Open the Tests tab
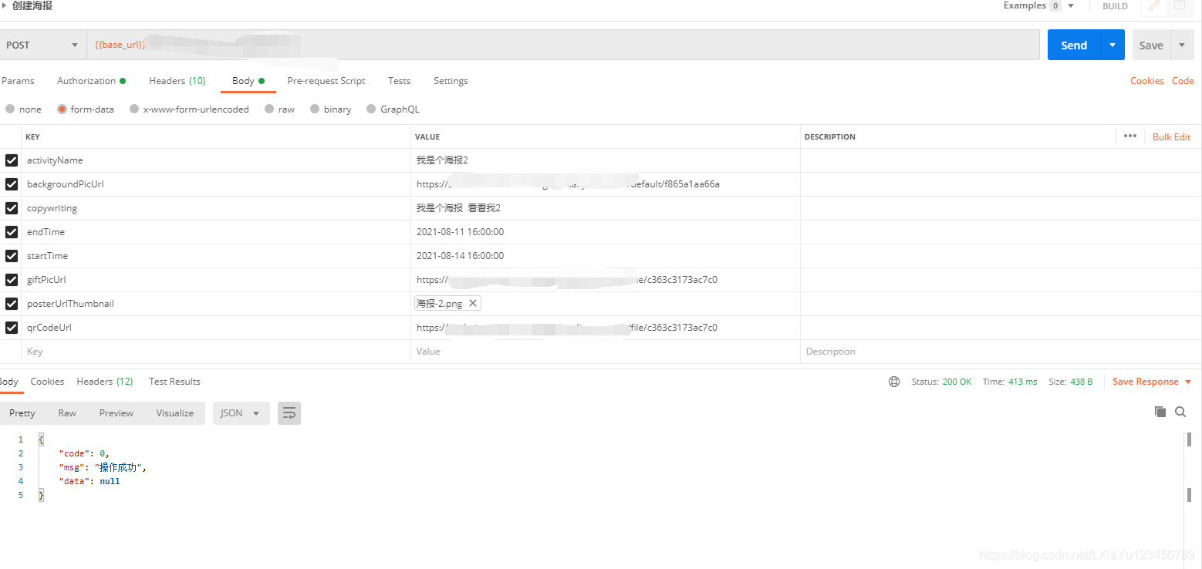This screenshot has width=1202, height=569. coord(399,81)
